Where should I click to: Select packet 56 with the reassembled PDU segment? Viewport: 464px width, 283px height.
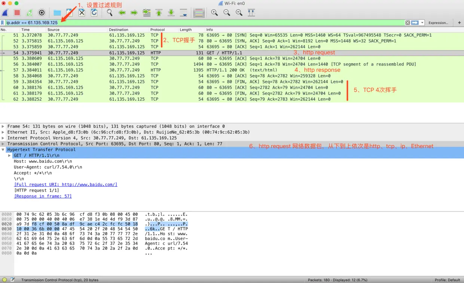[x=232, y=64]
